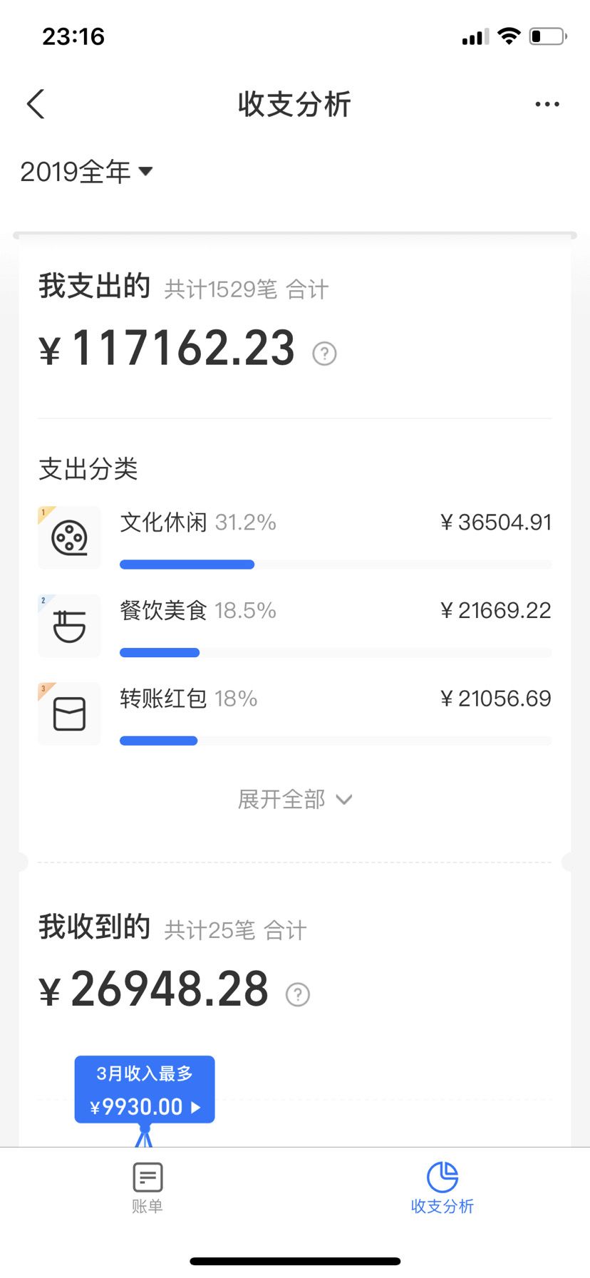Viewport: 590px width, 1278px height.
Task: Tap the dropdown triangle next to 2019全年
Action: pyautogui.click(x=145, y=171)
